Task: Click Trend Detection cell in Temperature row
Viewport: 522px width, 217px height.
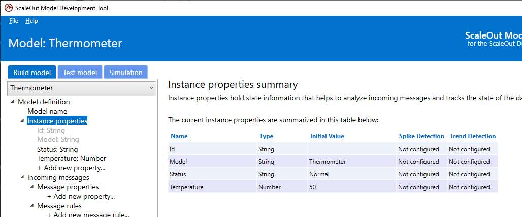Action: [473, 187]
